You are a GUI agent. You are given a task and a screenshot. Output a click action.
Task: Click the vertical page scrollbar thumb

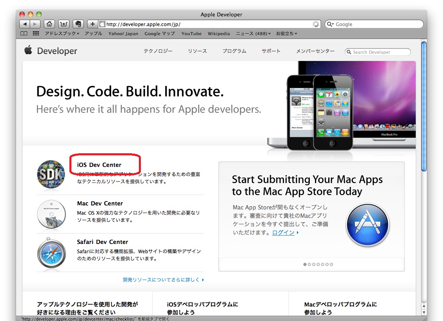424,106
